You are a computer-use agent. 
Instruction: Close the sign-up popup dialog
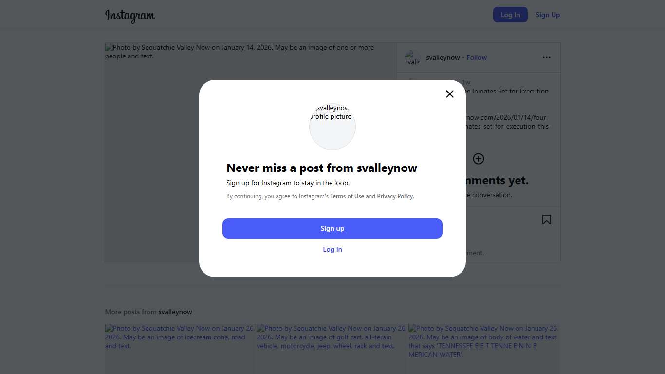click(x=450, y=94)
